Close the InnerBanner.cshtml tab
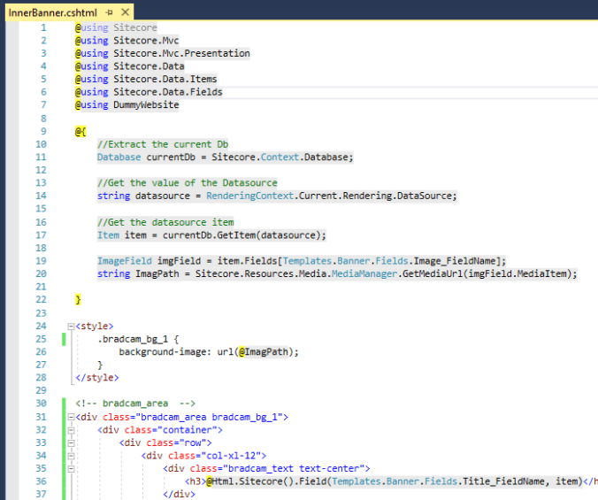Screen dimensions: 598x500 (x=125, y=12)
